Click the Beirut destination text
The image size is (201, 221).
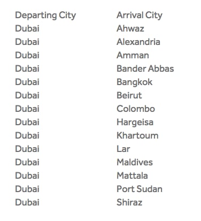pos(129,95)
